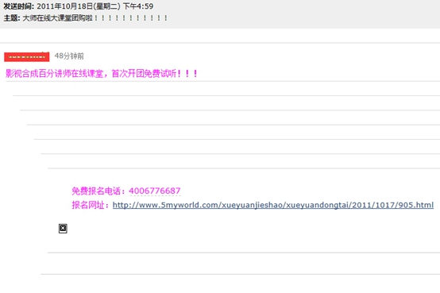Screen dimensions: 440x293
Task: Select the subject line 大师在线大课堂团购啦
Action: coord(95,18)
